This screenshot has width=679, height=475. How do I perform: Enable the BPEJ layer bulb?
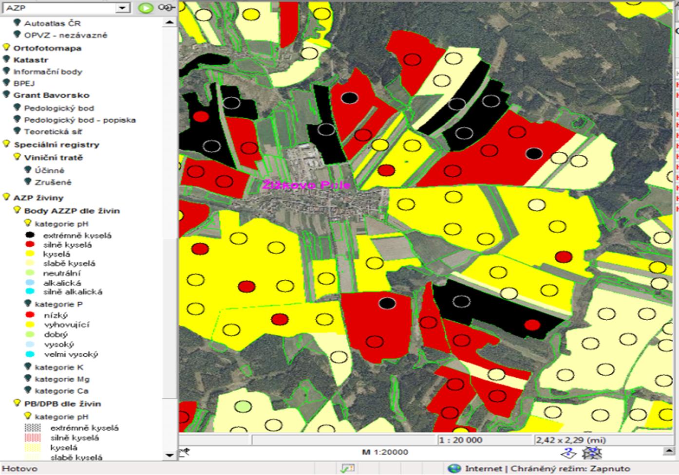6,83
